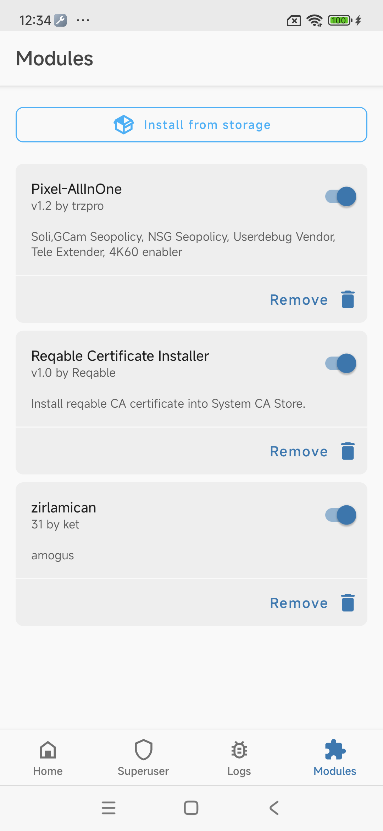
Task: Switch to the Logs tab label
Action: point(239,771)
